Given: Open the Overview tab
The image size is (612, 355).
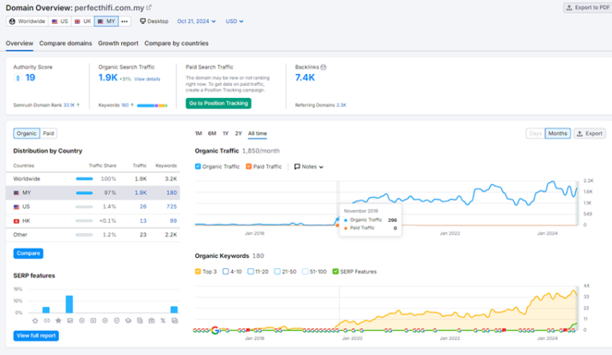Looking at the screenshot, I should pos(19,43).
